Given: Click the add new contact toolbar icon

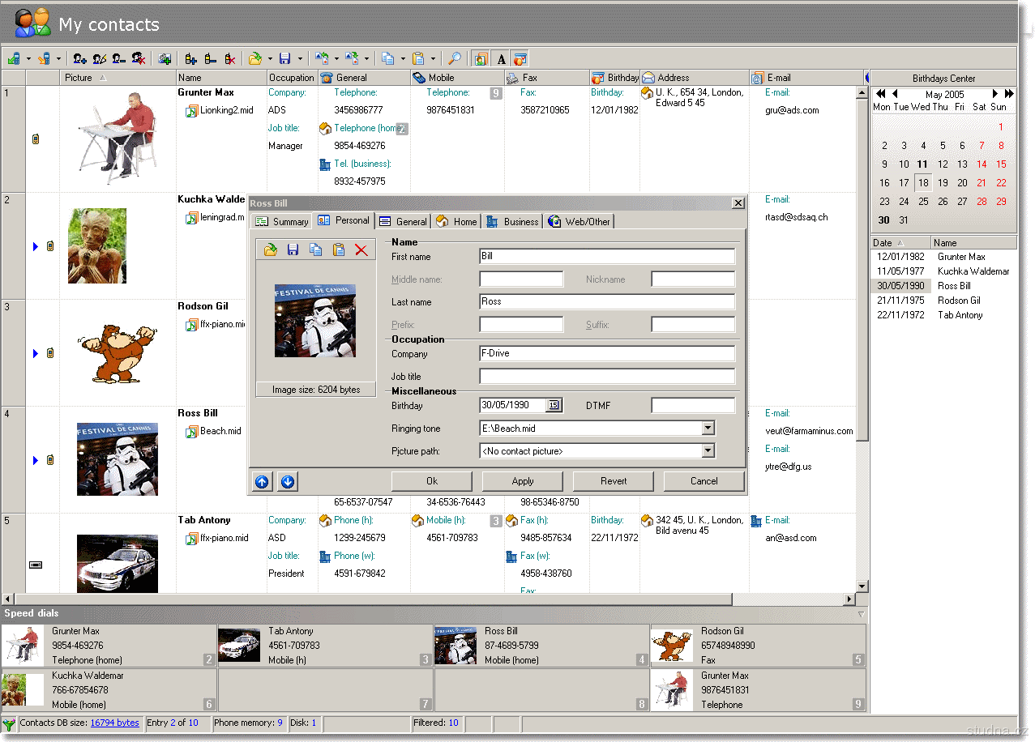Looking at the screenshot, I should (79, 58).
